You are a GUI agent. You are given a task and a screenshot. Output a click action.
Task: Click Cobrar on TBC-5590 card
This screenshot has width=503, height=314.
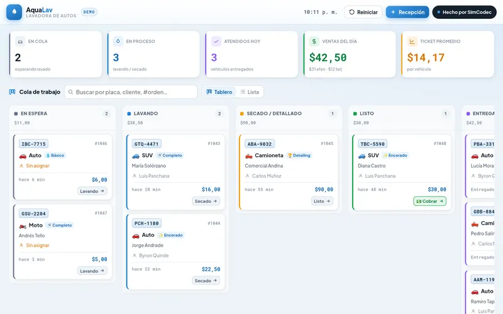(x=429, y=201)
